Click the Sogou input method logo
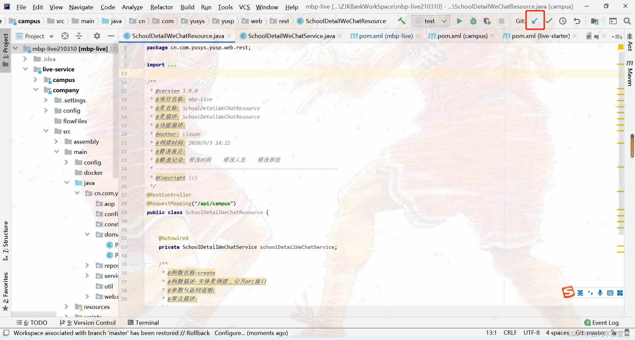The height and width of the screenshot is (340, 635). click(568, 292)
